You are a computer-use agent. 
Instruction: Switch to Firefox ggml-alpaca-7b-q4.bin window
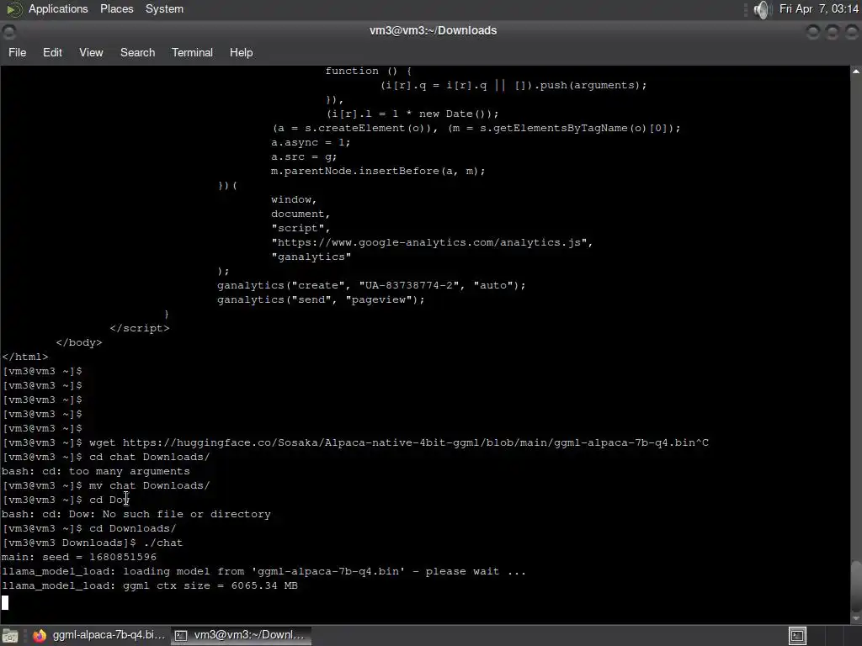pos(98,635)
